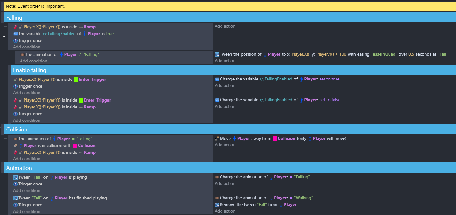The width and height of the screenshot is (456, 215).
Task: Click the Trigger once icon under FallingEnabled is true
Action: pos(16,41)
